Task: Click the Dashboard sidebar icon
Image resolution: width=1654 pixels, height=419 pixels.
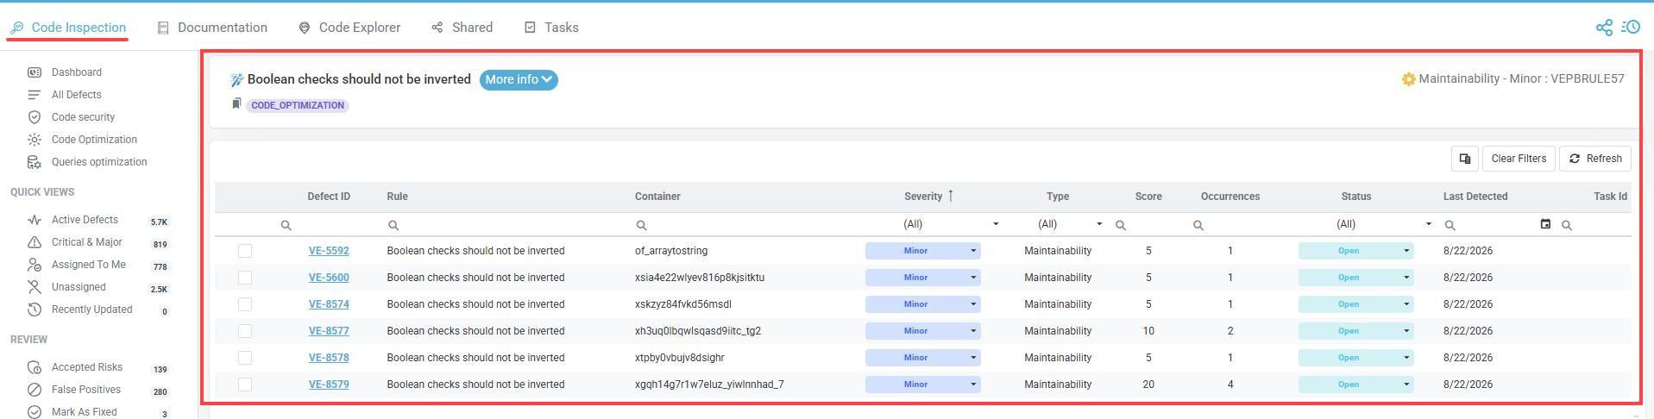Action: pyautogui.click(x=35, y=72)
